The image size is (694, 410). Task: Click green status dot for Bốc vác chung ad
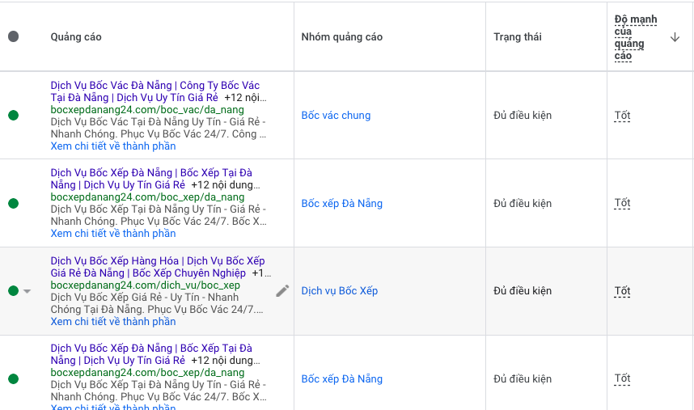click(13, 116)
